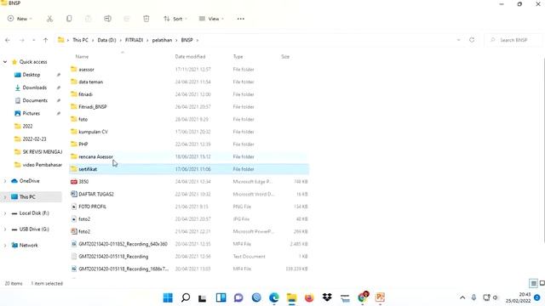Sort by Size column header

click(x=285, y=57)
